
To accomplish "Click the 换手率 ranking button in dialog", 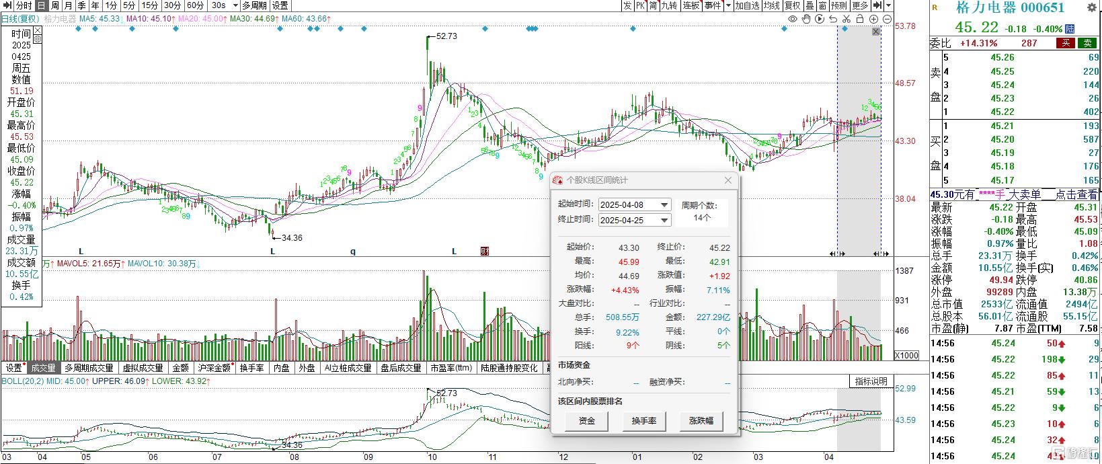I will coord(643,421).
